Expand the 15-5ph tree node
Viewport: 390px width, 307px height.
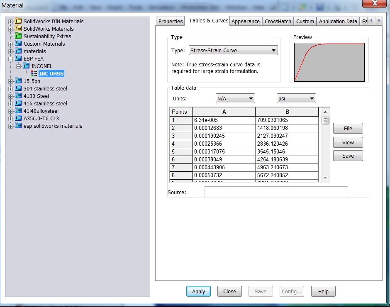point(10,81)
